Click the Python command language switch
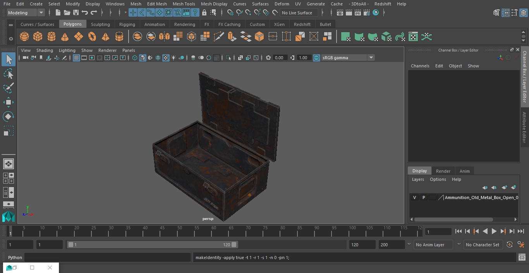 [15, 258]
